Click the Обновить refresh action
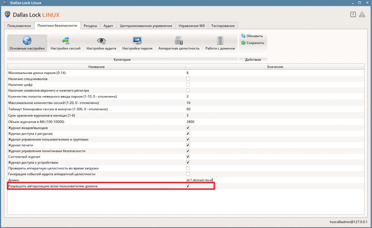Screen dimensions: 372x228 click(x=252, y=36)
